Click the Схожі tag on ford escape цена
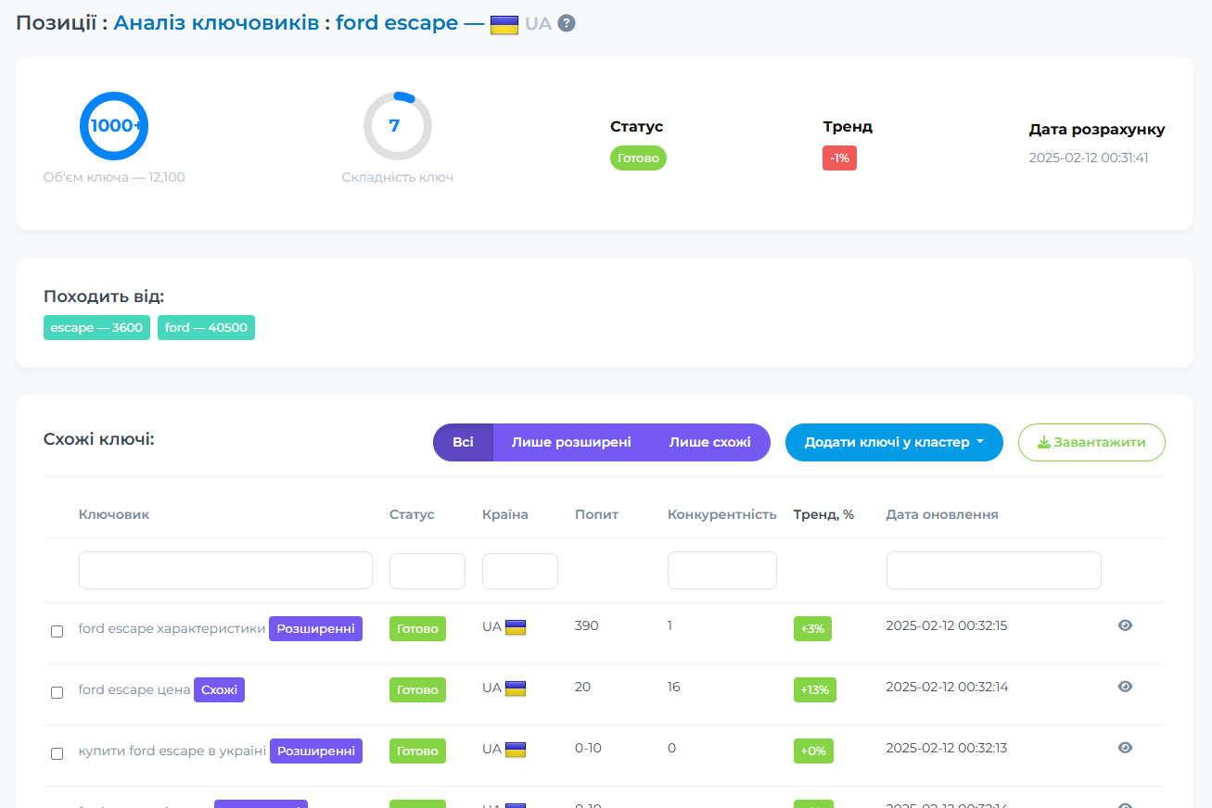The width and height of the screenshot is (1212, 808). click(219, 689)
